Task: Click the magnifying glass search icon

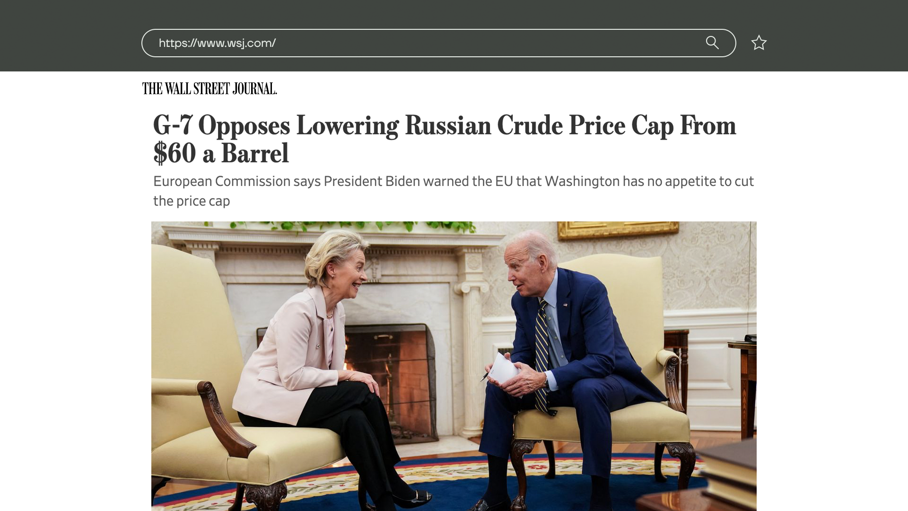Action: pos(712,43)
